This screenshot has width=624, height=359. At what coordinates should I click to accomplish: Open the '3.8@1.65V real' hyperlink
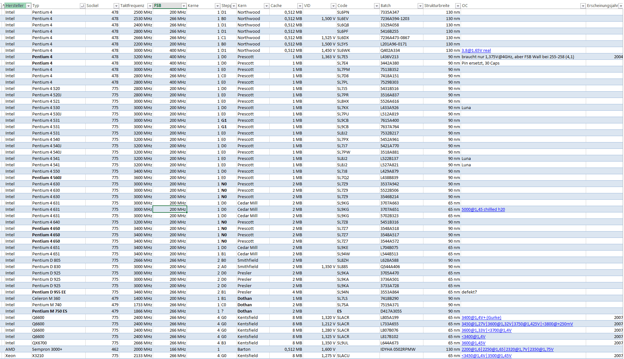(x=476, y=50)
